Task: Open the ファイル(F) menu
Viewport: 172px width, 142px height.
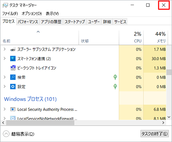Action: tap(10, 14)
